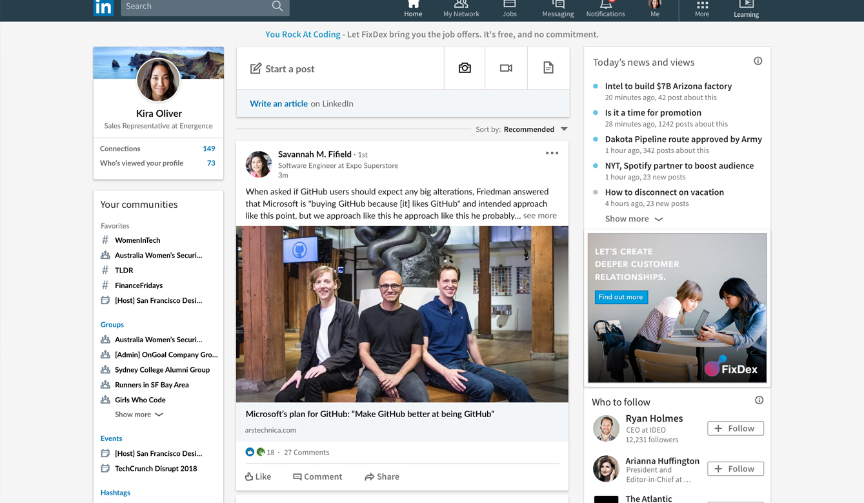Open Who's viewed your profile
This screenshot has height=503, width=864.
pos(158,163)
